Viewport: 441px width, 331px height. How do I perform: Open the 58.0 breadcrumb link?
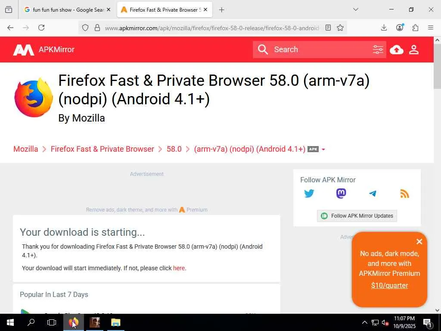point(174,149)
